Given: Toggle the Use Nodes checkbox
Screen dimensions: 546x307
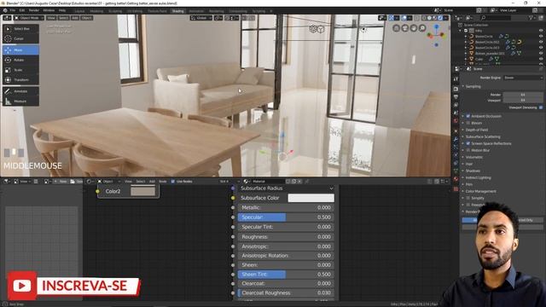Looking at the screenshot, I should (173, 182).
